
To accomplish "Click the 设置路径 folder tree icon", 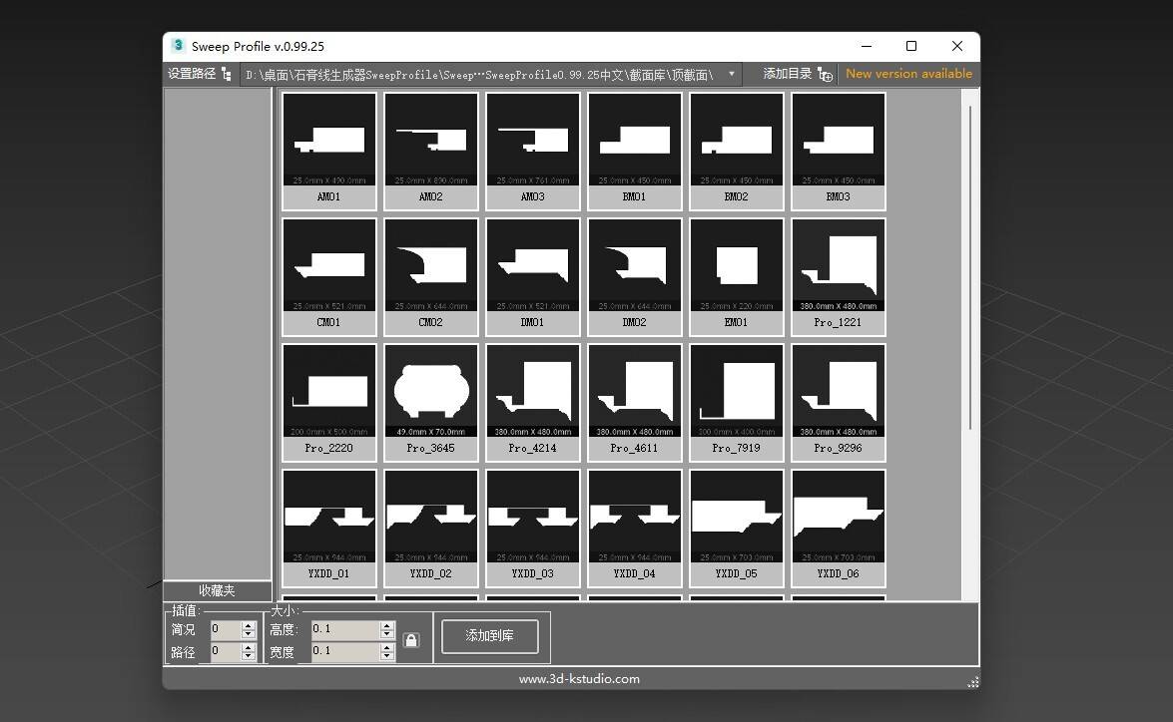I will [227, 75].
